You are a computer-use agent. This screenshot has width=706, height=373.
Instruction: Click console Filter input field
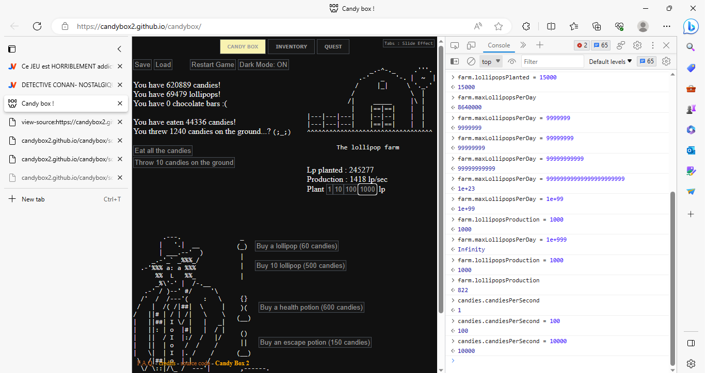552,61
